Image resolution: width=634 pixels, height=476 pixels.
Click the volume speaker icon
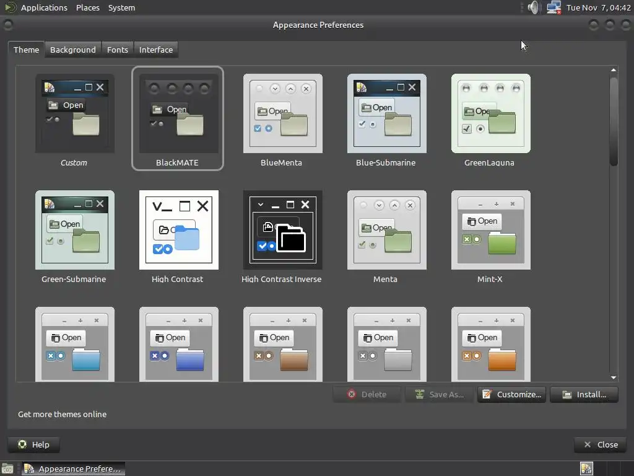(533, 7)
